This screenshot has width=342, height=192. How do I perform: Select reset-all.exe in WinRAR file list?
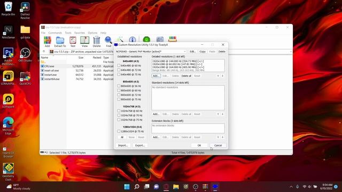pos(51,70)
